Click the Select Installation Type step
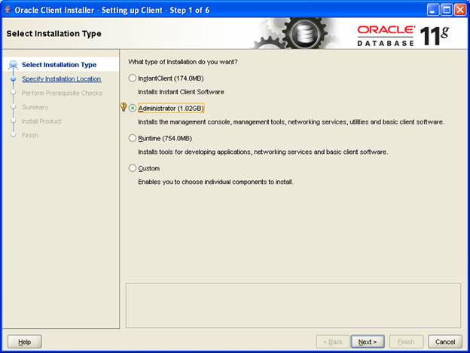470x353 pixels. pos(59,65)
